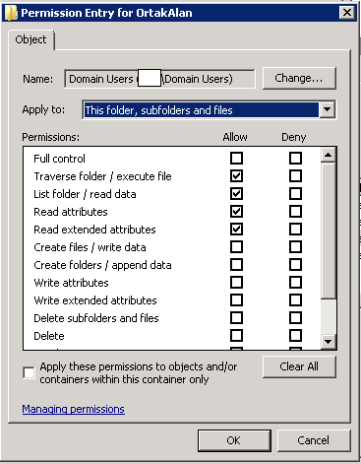Select the Object tab
This screenshot has height=464, width=361.
(30, 39)
